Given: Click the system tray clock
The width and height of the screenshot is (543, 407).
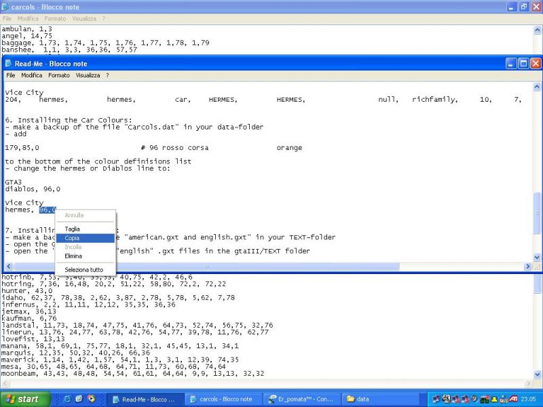Looking at the screenshot, I should pos(531,399).
